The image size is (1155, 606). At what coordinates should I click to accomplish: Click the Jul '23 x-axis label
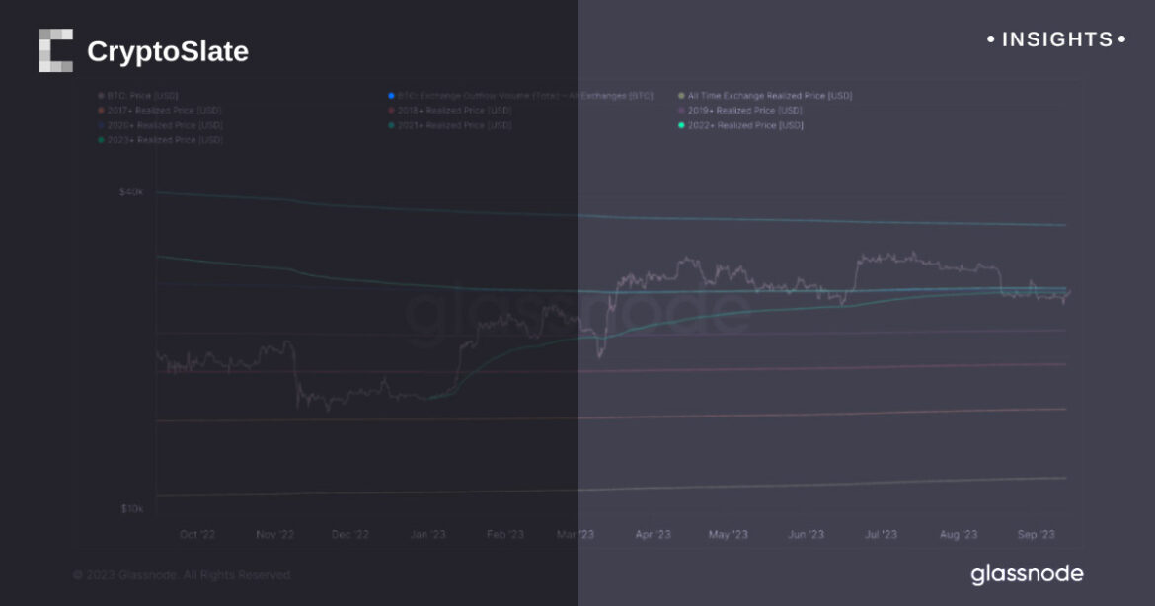(x=881, y=534)
